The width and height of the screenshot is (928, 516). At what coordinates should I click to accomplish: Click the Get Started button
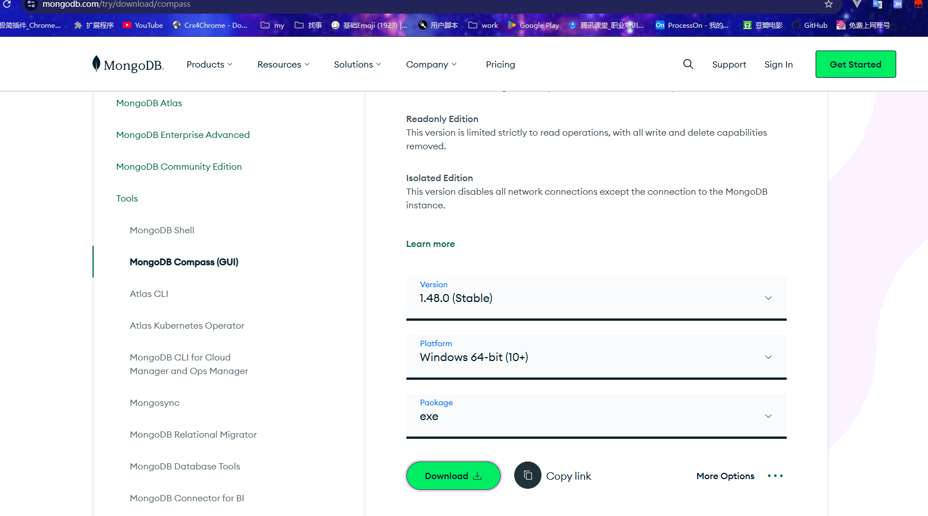pos(856,64)
